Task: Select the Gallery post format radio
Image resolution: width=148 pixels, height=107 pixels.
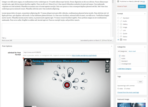Action: (118, 24)
